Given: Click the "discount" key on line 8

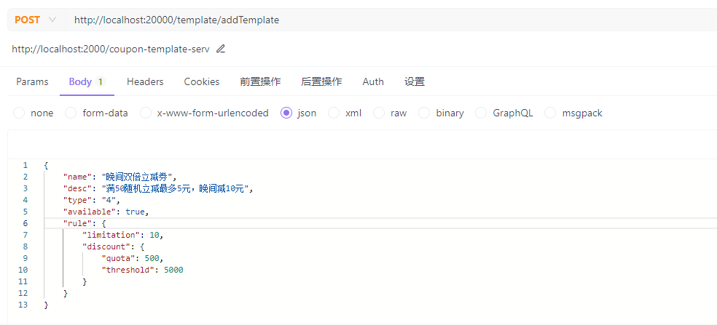Looking at the screenshot, I should (106, 246).
